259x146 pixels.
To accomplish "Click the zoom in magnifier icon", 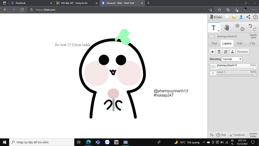I will click(x=237, y=26).
